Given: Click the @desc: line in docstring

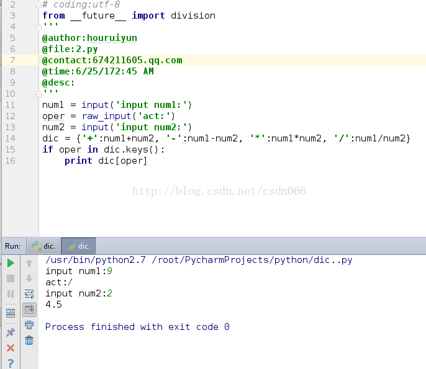Looking at the screenshot, I should 58,82.
